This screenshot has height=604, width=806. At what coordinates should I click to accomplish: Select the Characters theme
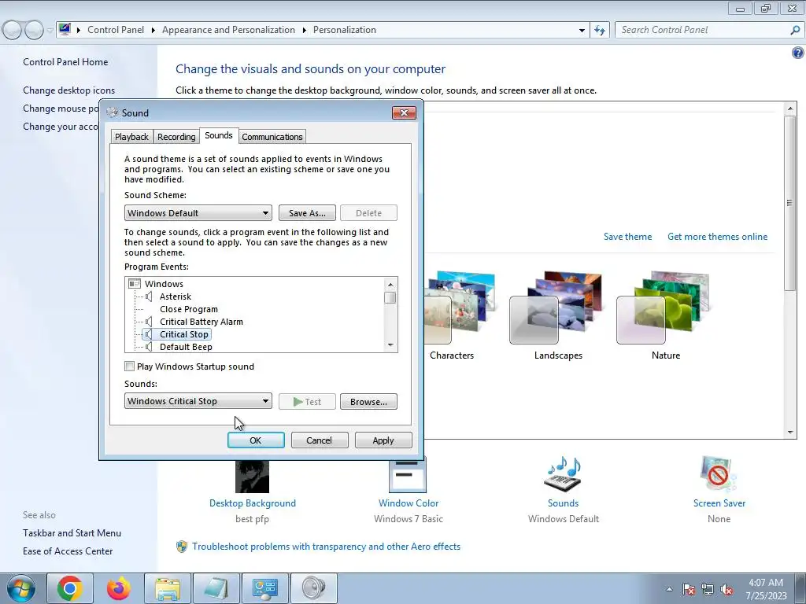click(x=457, y=316)
